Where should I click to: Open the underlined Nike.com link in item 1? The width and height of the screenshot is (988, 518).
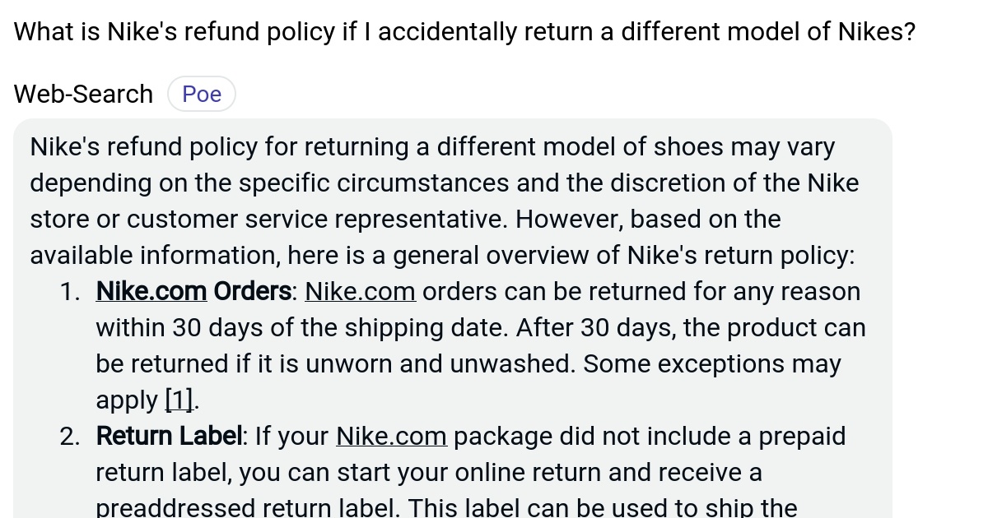[360, 291]
